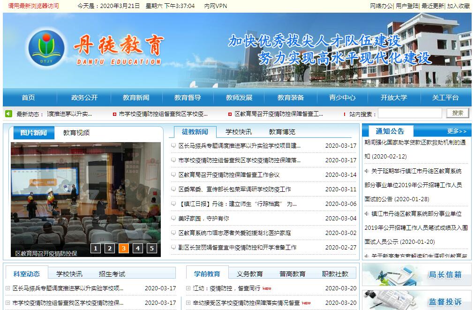This screenshot has width=474, height=310.
Task: Open the 义务教育 tab
Action: point(249,274)
